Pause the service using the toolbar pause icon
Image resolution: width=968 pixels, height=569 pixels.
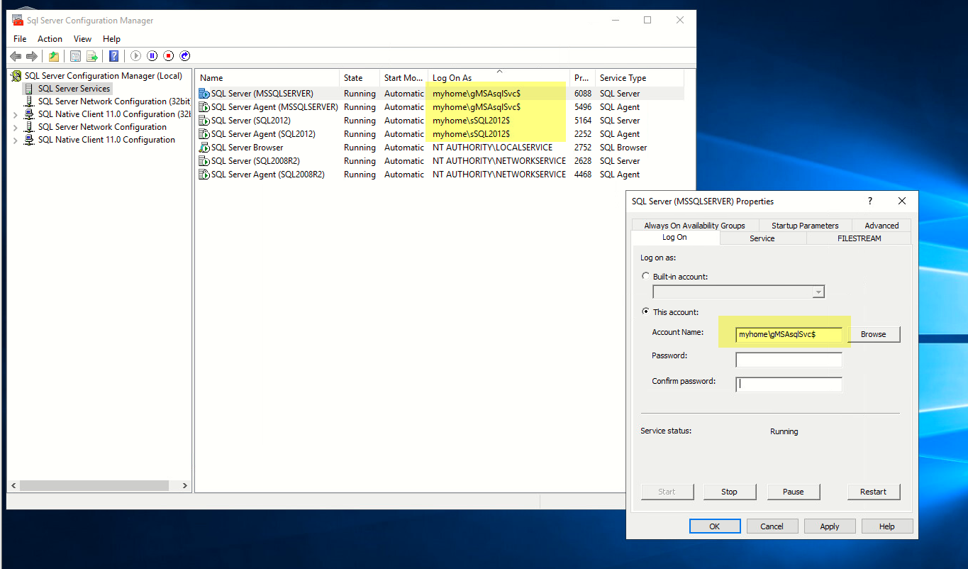[152, 55]
